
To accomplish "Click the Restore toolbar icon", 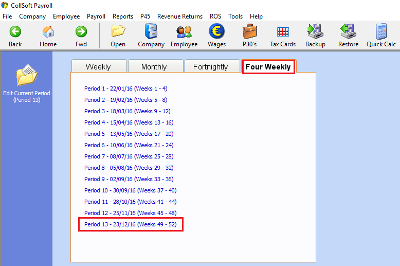I will [x=348, y=32].
